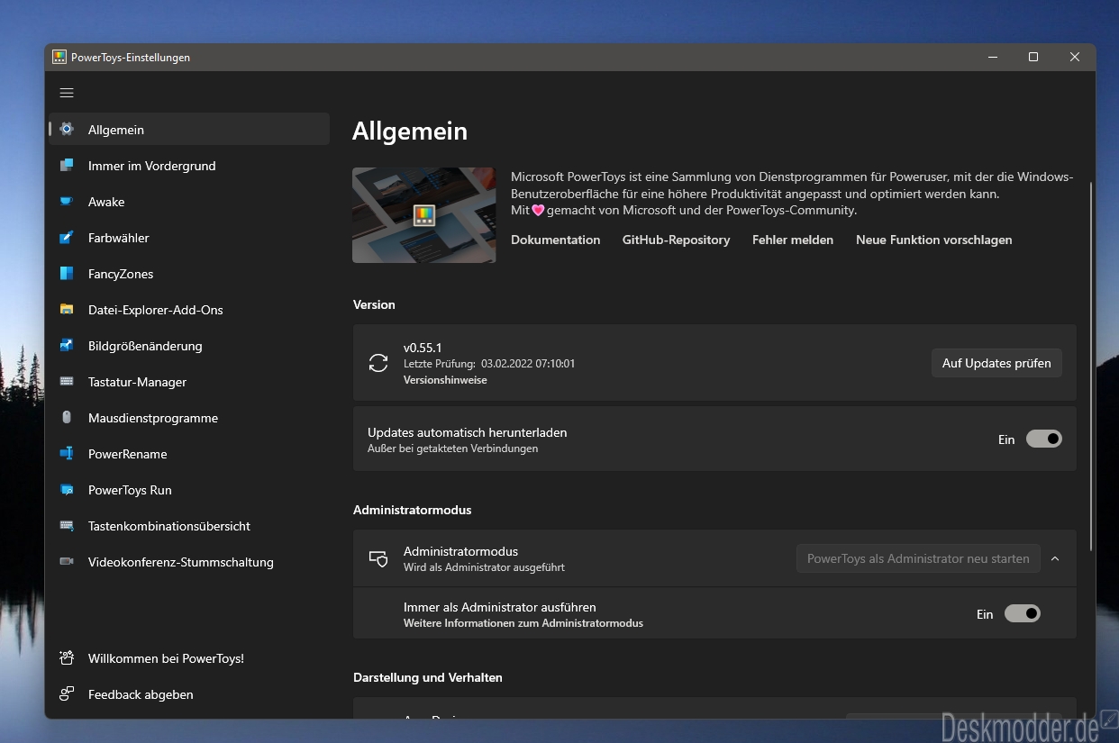Click the Willkommen bei PowerToys icon
The width and height of the screenshot is (1119, 743).
(x=67, y=658)
